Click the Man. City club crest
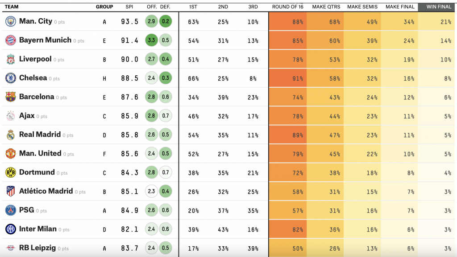 coord(10,21)
